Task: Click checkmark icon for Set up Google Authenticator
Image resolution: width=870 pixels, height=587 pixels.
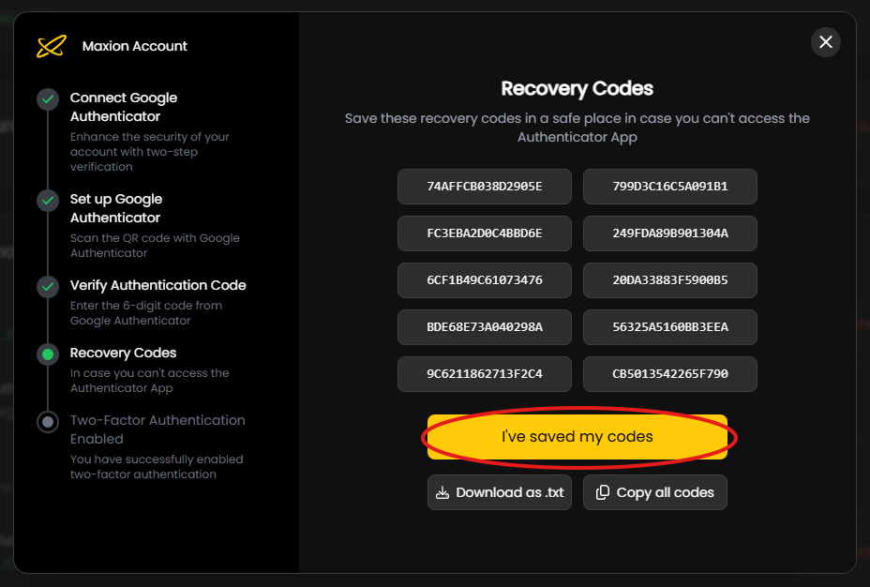Action: [48, 201]
